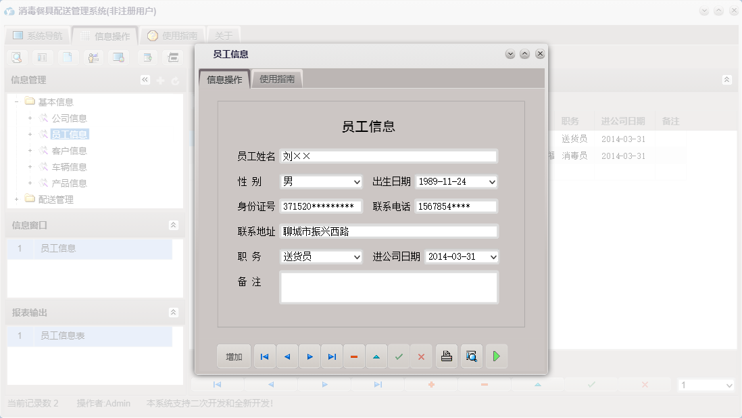Jump to first record with navigation arrows

[x=264, y=356]
